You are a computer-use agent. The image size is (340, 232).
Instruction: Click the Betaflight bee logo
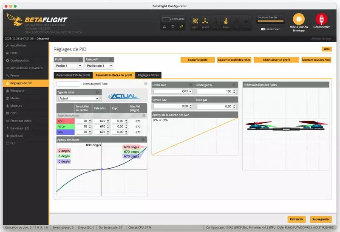pos(14,20)
